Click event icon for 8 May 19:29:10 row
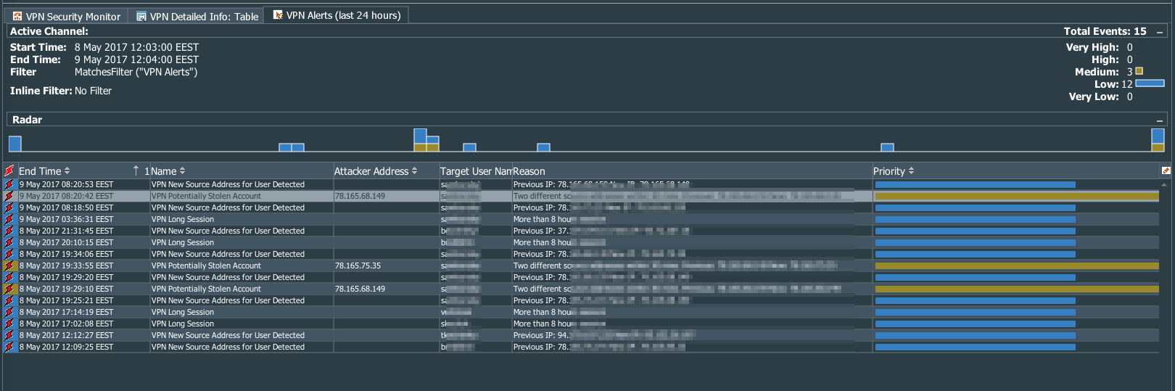The width and height of the screenshot is (1175, 391). [x=9, y=289]
